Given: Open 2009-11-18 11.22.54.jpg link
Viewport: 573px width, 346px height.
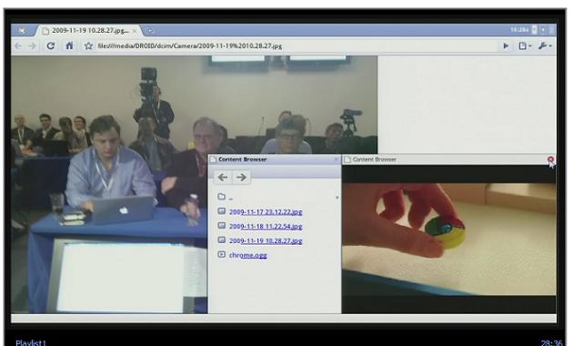Looking at the screenshot, I should coord(266,227).
